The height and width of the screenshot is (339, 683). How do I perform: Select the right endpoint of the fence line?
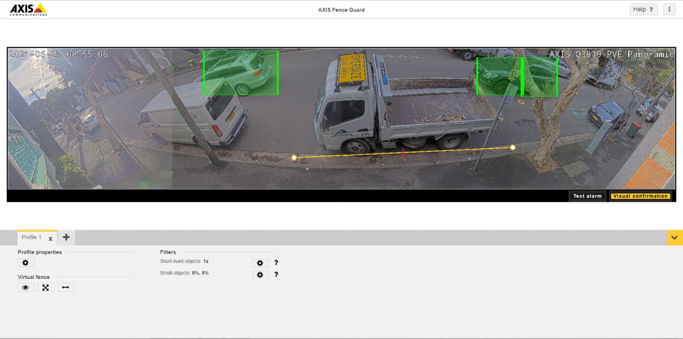tap(513, 147)
